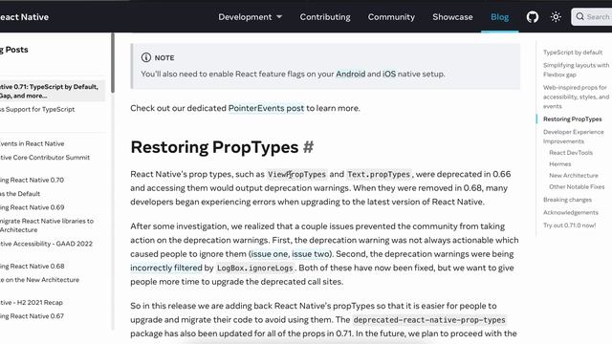This screenshot has width=612, height=344.
Task: Click the Restoring PropTypes heading
Action: click(214, 147)
